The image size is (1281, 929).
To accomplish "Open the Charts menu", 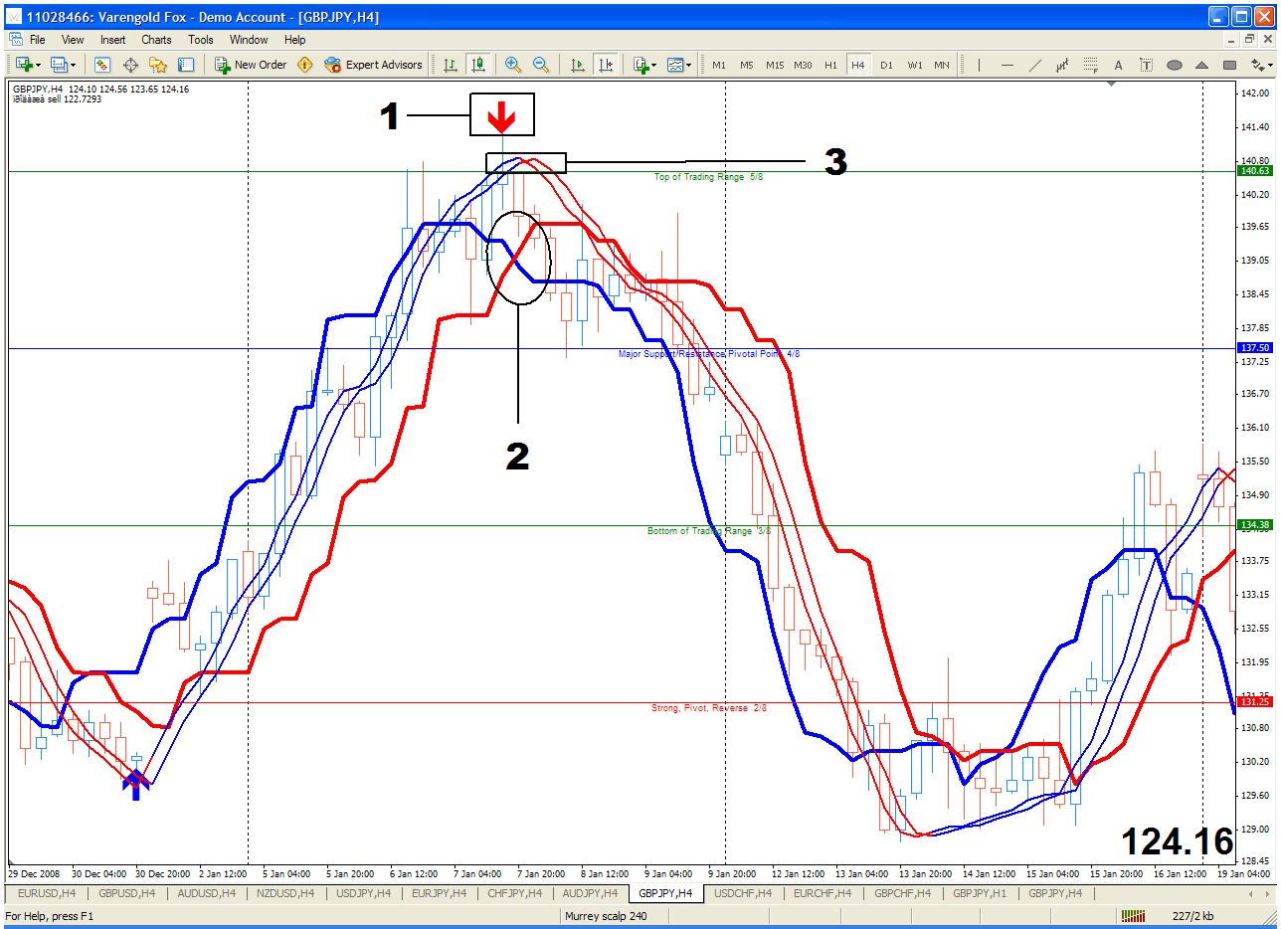I will click(156, 40).
